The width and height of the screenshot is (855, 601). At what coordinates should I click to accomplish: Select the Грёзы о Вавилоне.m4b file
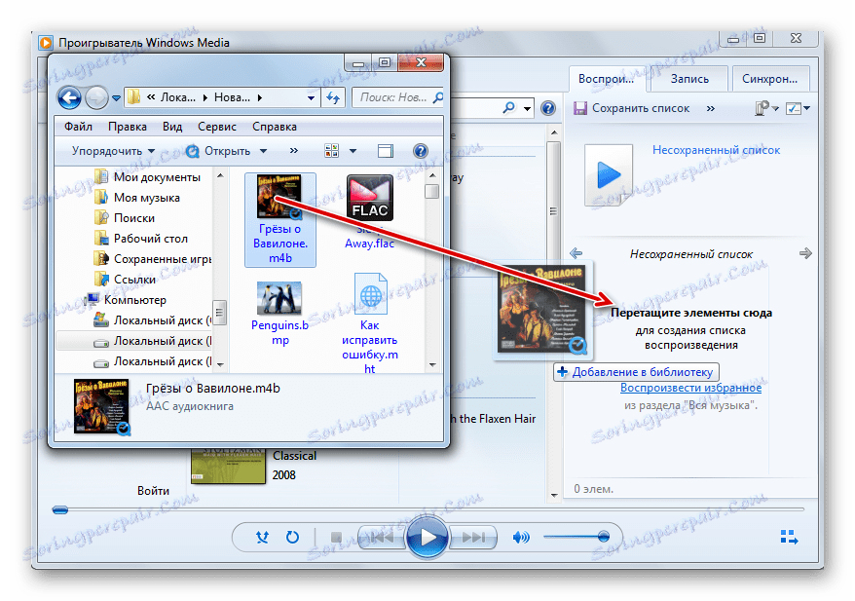(x=280, y=220)
